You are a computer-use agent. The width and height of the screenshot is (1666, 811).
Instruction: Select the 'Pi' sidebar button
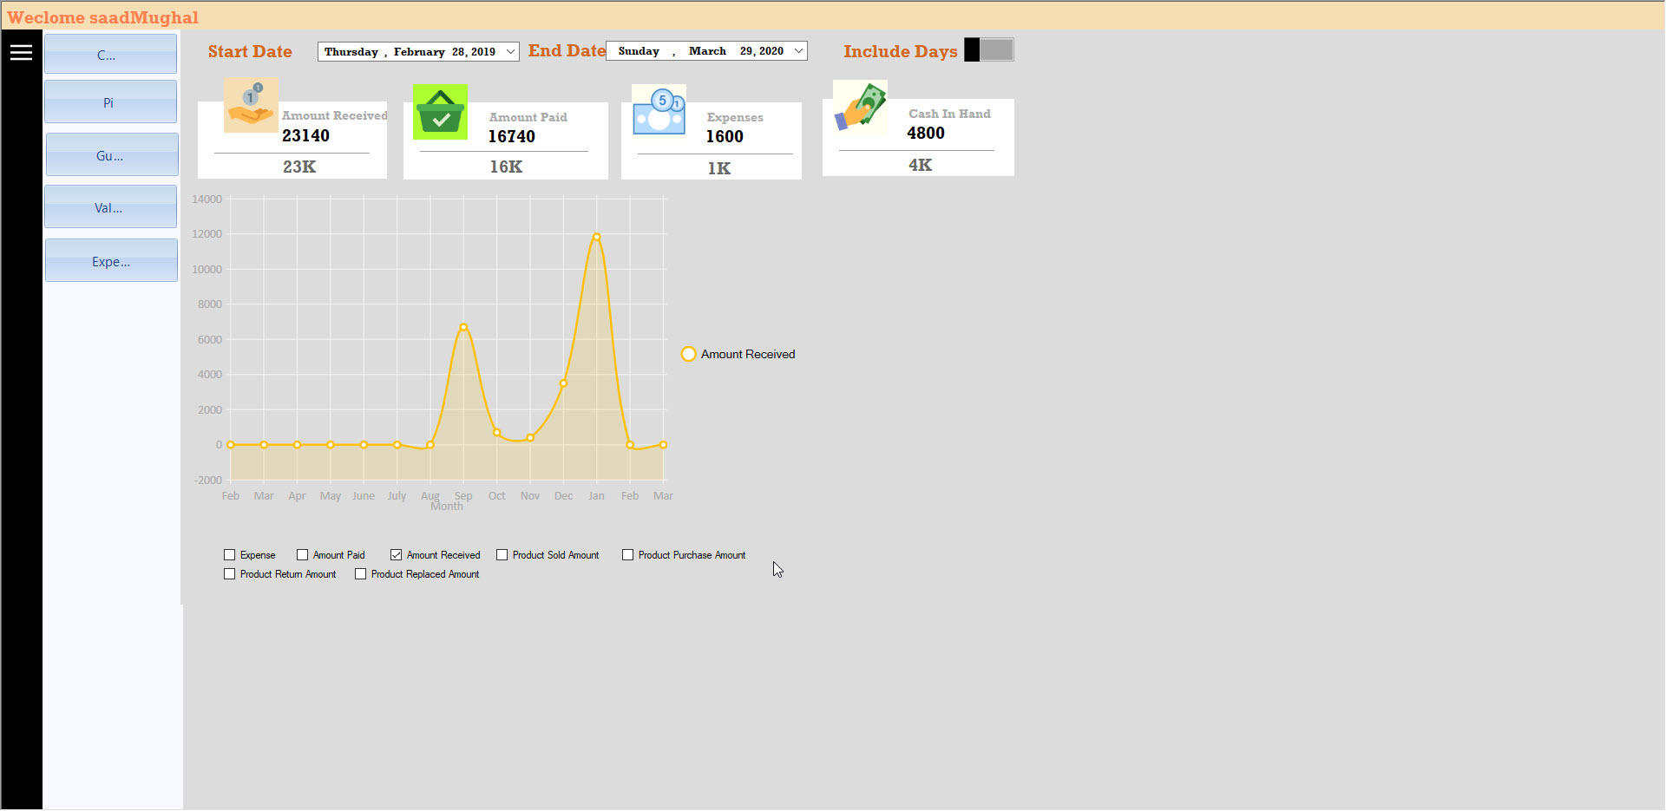110,102
